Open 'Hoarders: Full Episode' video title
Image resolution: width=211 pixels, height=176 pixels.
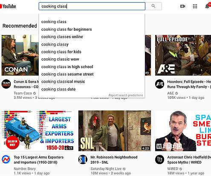(x=189, y=84)
